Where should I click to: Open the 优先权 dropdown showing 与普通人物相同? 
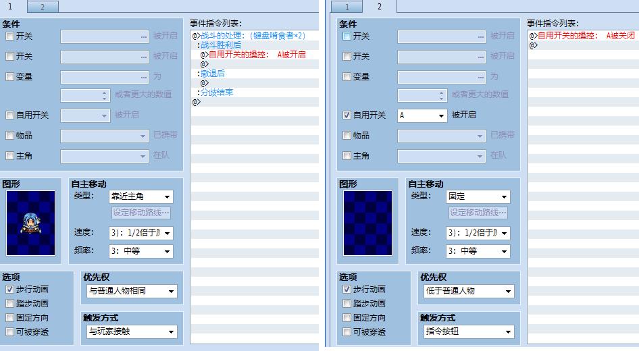[x=132, y=291]
